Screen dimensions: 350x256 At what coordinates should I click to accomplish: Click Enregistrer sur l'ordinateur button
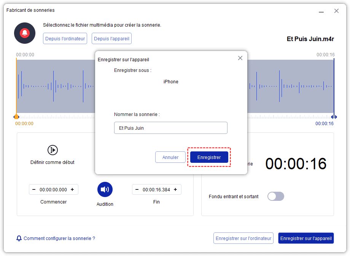243,239
